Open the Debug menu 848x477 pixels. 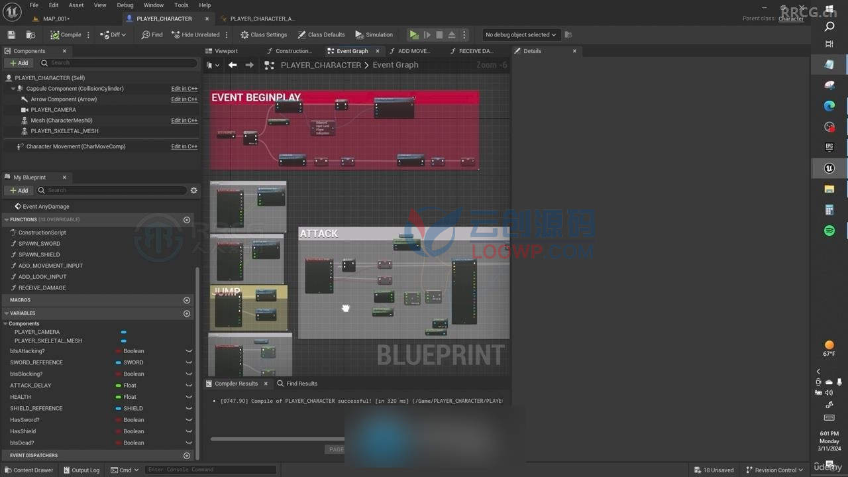pos(125,5)
